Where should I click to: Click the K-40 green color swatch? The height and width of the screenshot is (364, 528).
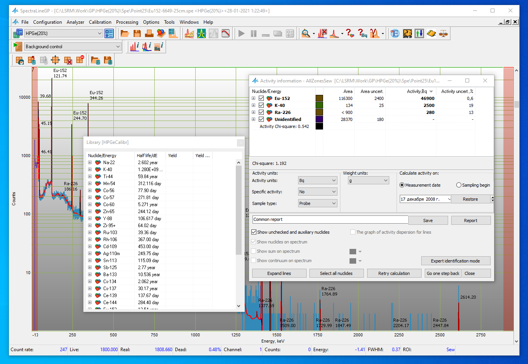tap(319, 105)
